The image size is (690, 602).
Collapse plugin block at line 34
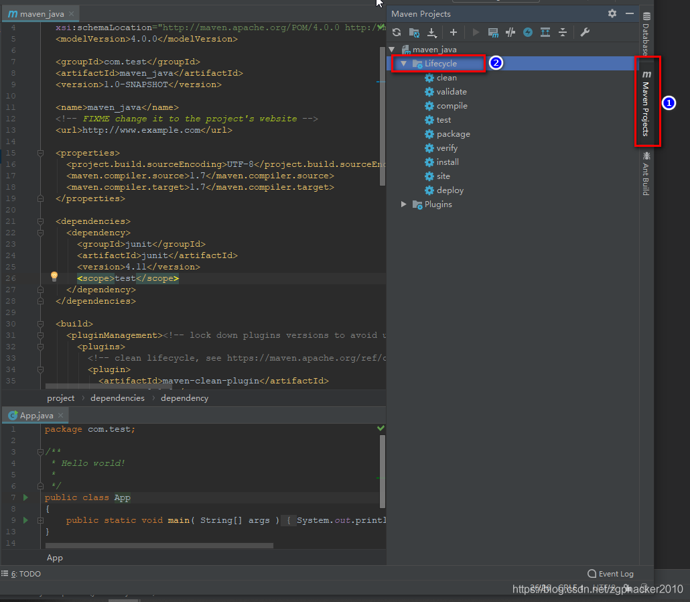pyautogui.click(x=40, y=369)
